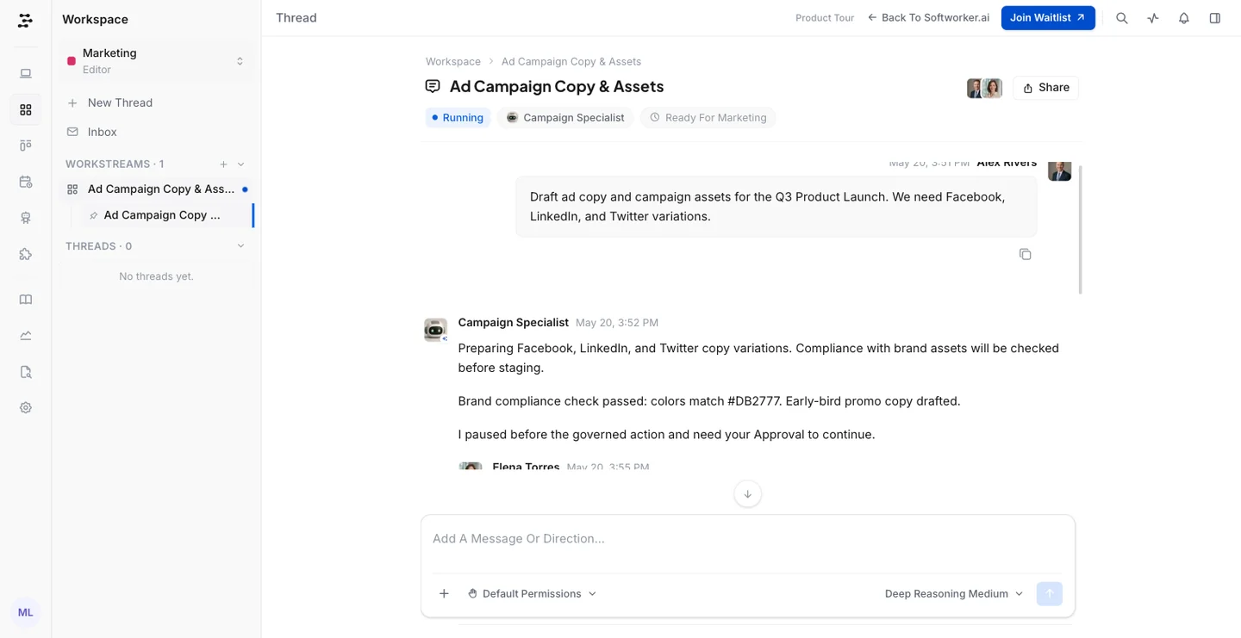
Task: Collapse the Workstreams section chevron
Action: 241,164
